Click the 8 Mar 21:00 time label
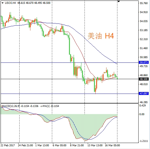 tap(77, 145)
